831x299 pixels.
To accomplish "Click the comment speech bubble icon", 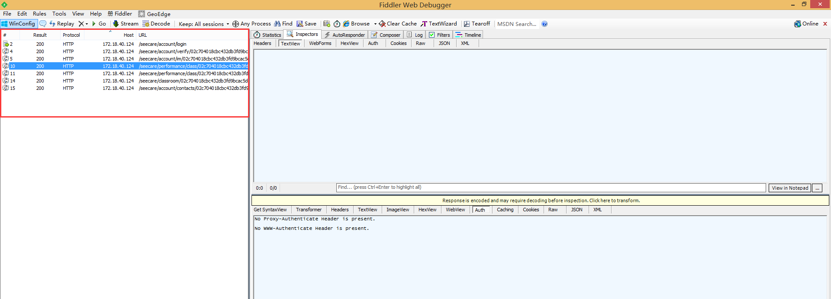I will (x=43, y=24).
